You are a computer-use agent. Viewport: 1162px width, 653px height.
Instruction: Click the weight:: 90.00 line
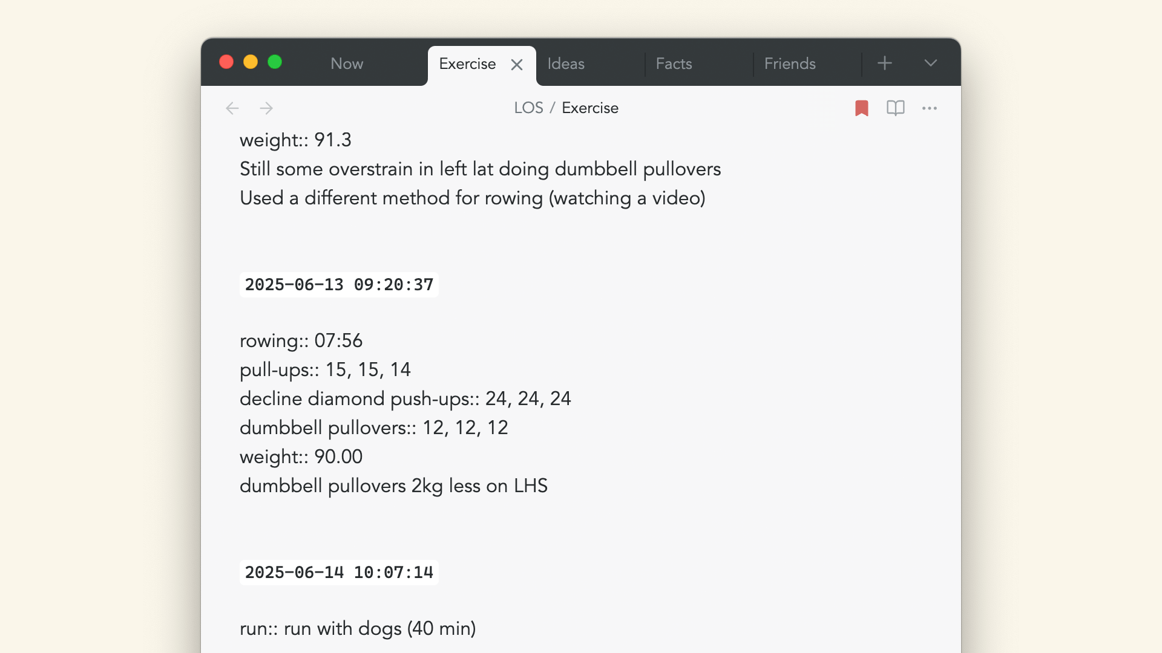pyautogui.click(x=301, y=456)
